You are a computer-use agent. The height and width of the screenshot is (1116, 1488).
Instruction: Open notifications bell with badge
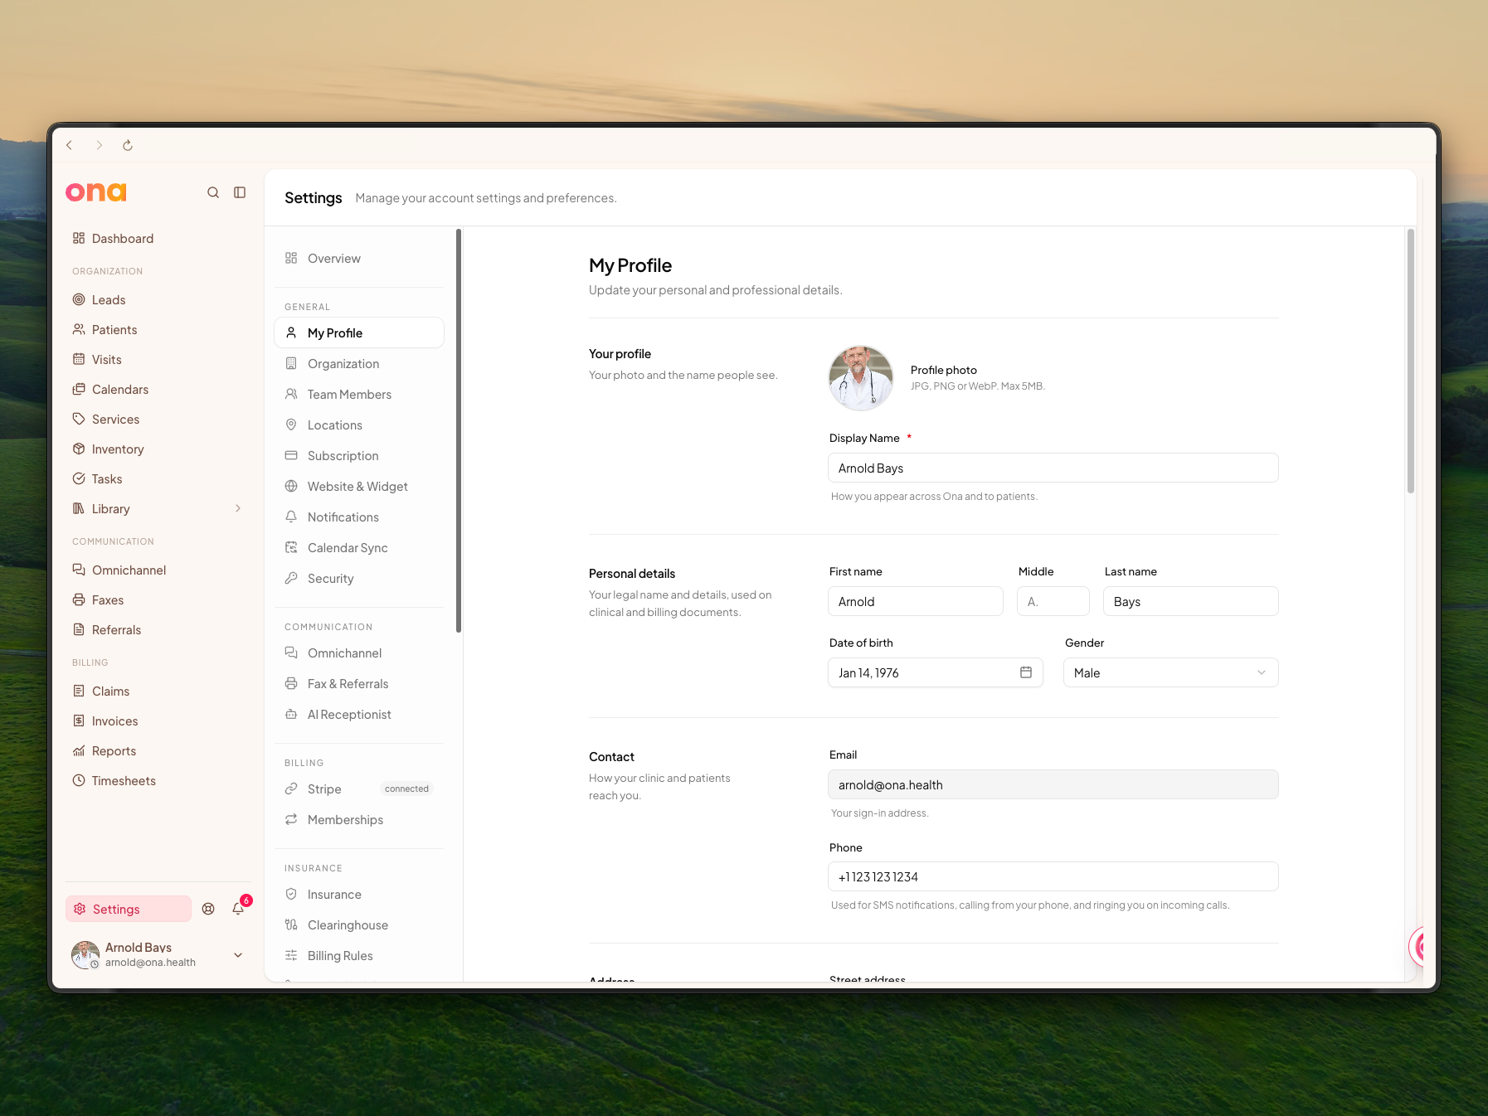point(239,908)
